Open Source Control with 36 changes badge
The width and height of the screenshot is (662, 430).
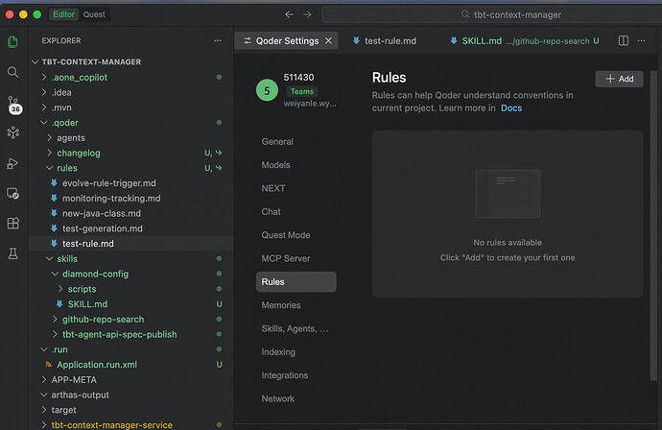tap(13, 105)
